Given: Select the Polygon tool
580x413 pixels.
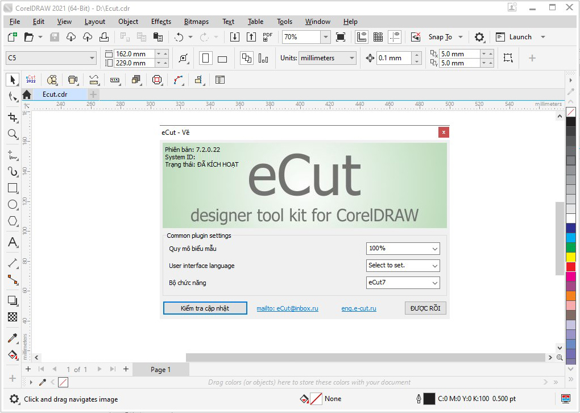Looking at the screenshot, I should 13,221.
